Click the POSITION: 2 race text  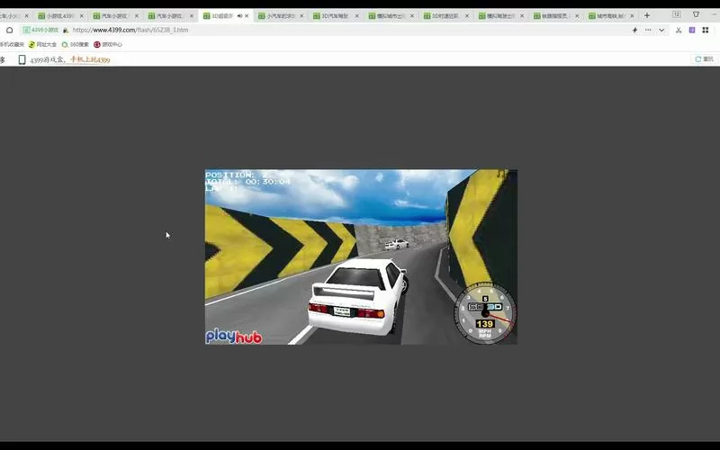(x=237, y=175)
